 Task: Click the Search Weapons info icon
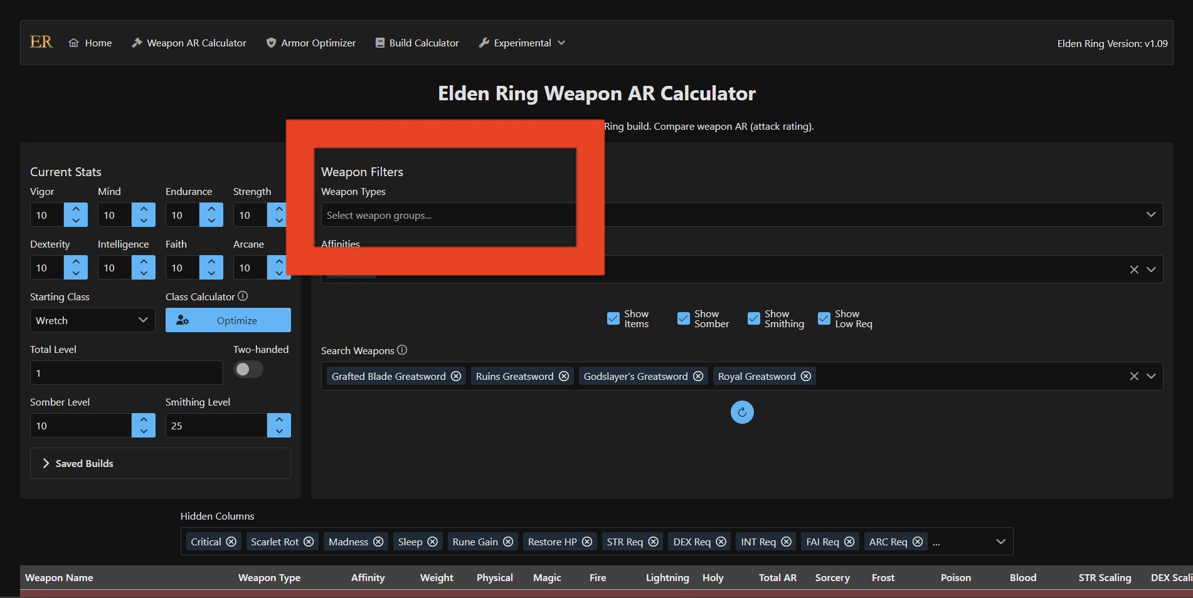tap(401, 350)
